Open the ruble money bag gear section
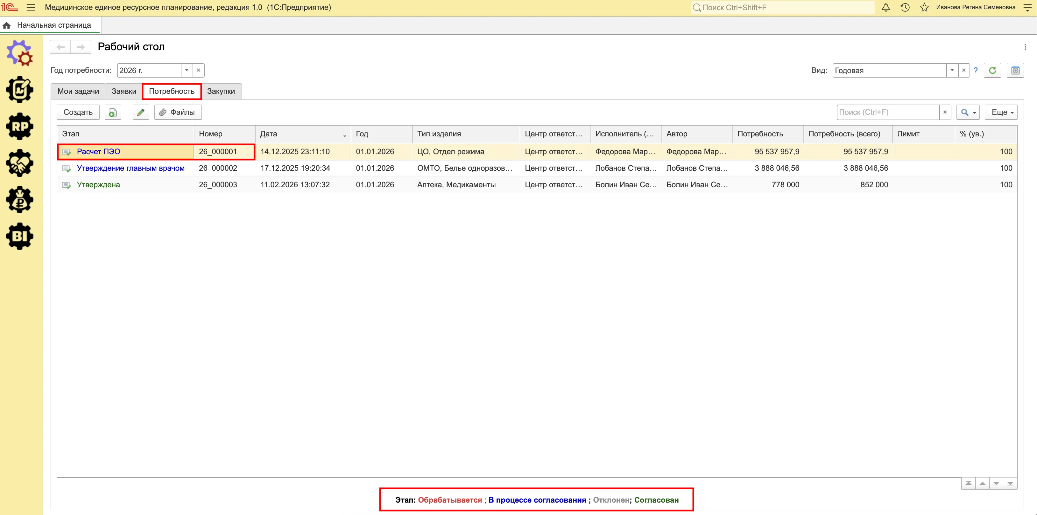Viewport: 1037px width, 515px height. 19,199
